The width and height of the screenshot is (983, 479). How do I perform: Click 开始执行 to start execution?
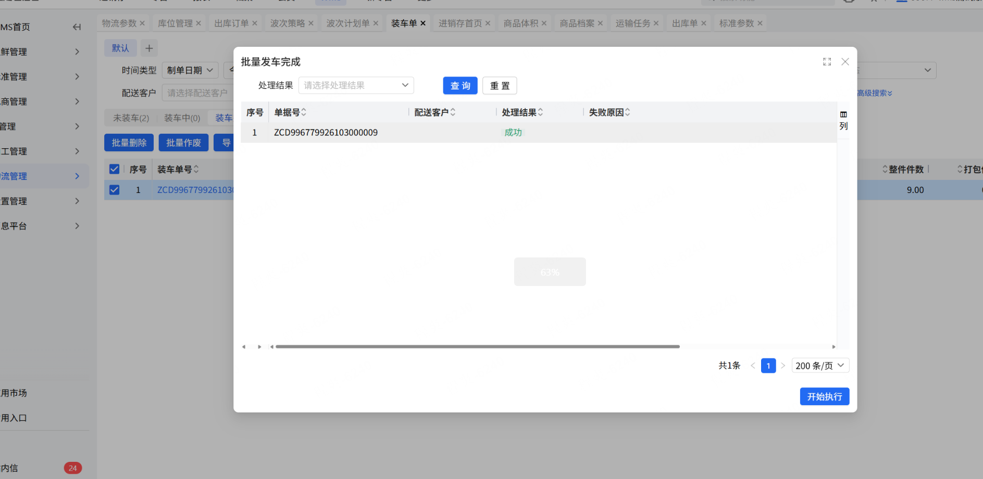[825, 397]
